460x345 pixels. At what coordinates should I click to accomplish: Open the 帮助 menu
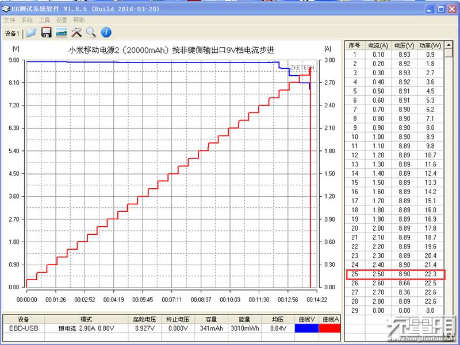[x=79, y=20]
